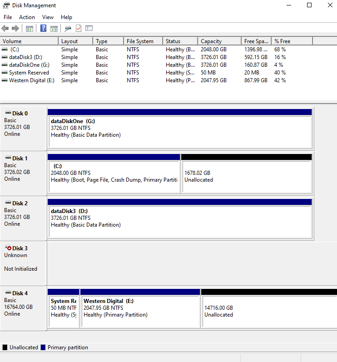This screenshot has width=337, height=362.
Task: Click the blue Primary partition legend swatch
Action: point(43,347)
